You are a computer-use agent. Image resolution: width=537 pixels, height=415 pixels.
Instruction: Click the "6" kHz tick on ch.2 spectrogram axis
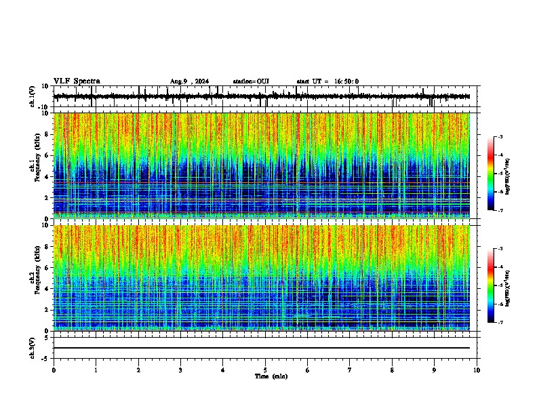pyautogui.click(x=47, y=268)
